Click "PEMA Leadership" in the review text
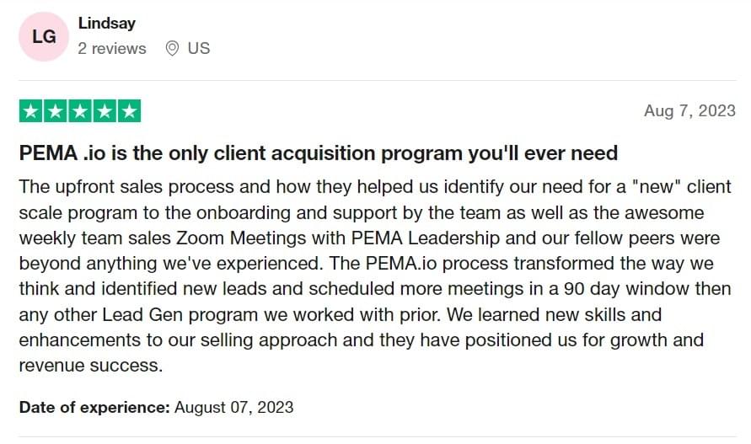 click(x=426, y=238)
